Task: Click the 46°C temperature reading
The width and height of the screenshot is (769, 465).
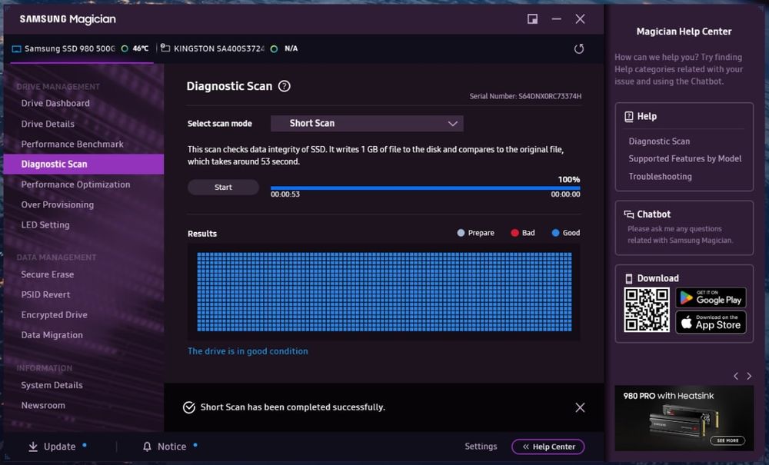Action: pyautogui.click(x=141, y=48)
